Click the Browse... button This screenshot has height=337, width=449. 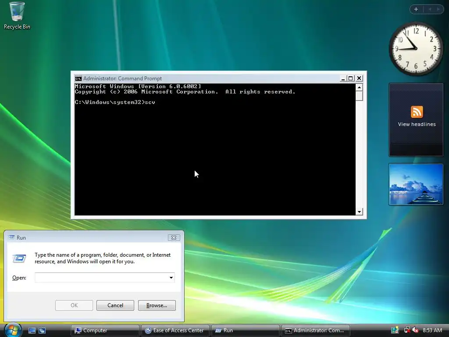tap(157, 305)
